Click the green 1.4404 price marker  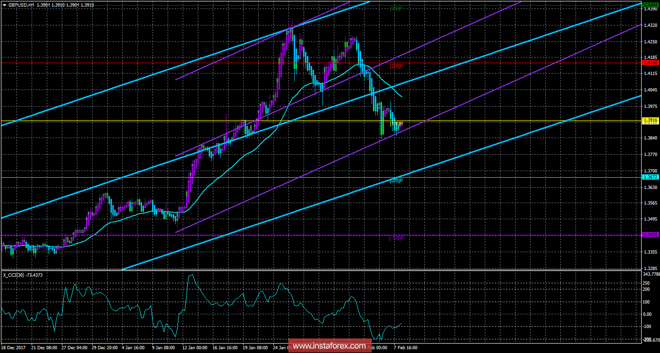(x=650, y=4)
